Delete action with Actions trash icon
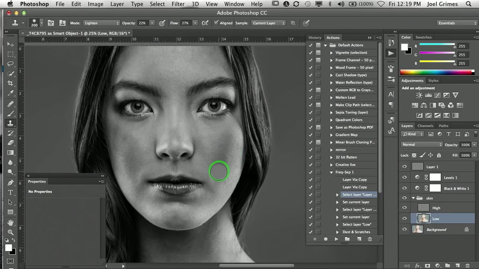The height and width of the screenshot is (269, 479). pyautogui.click(x=370, y=239)
